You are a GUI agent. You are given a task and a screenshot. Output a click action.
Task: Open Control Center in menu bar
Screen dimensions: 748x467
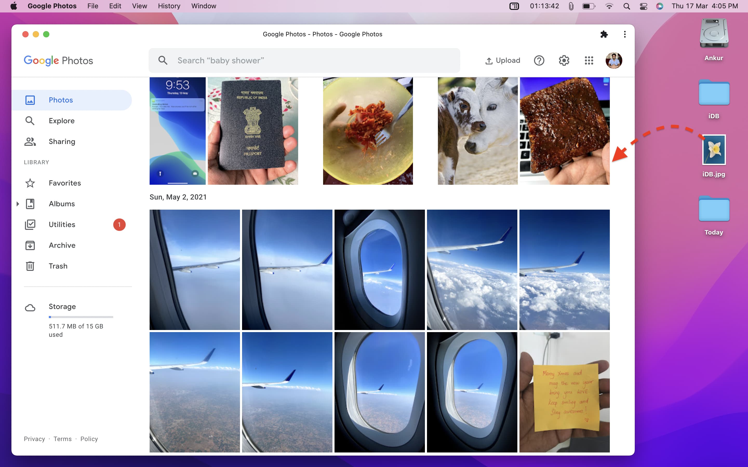point(644,6)
